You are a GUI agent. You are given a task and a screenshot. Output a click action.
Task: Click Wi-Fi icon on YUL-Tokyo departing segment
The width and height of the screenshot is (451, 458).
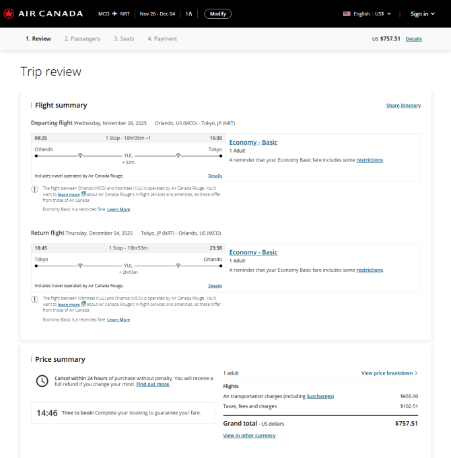click(178, 155)
